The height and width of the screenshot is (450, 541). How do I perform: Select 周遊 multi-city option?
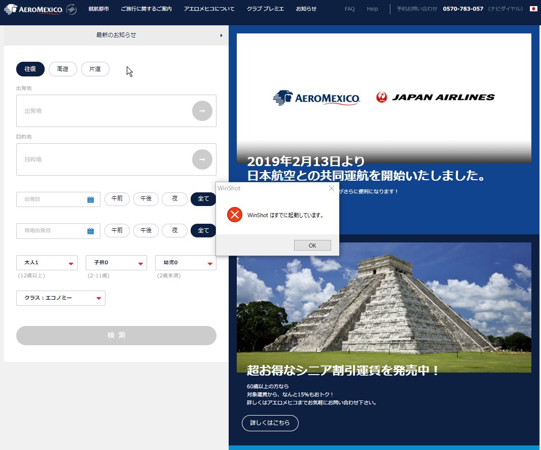point(62,69)
